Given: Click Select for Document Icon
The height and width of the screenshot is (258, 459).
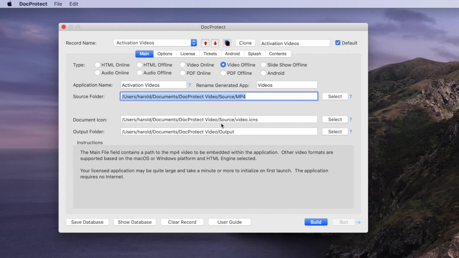Looking at the screenshot, I should click(x=335, y=119).
